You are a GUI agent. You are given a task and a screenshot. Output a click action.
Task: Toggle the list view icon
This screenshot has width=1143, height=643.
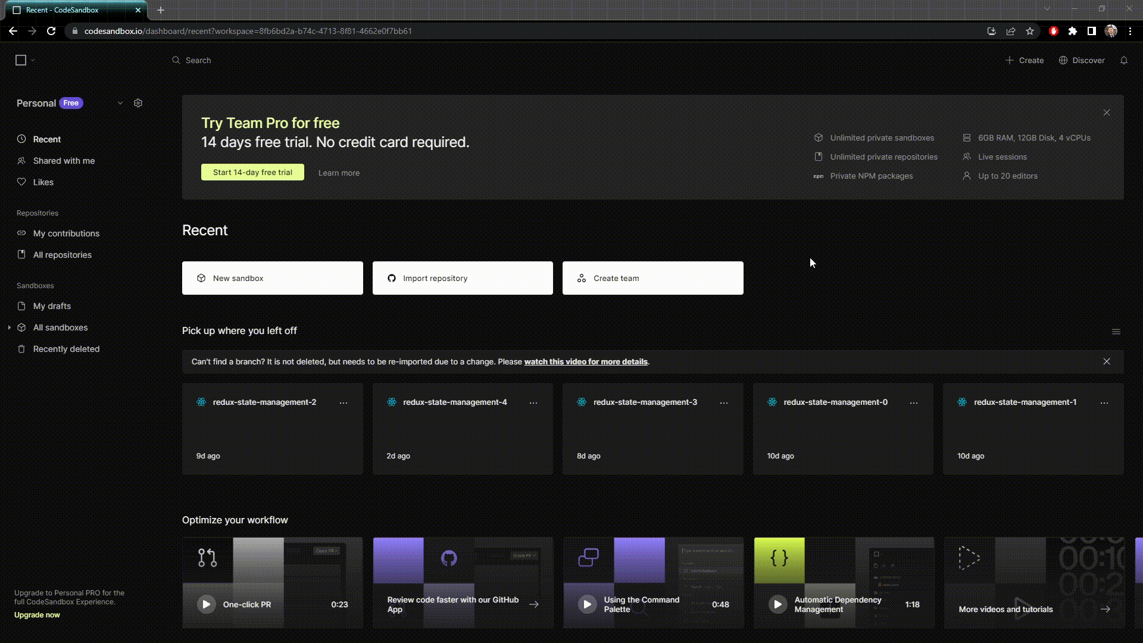pos(1116,332)
